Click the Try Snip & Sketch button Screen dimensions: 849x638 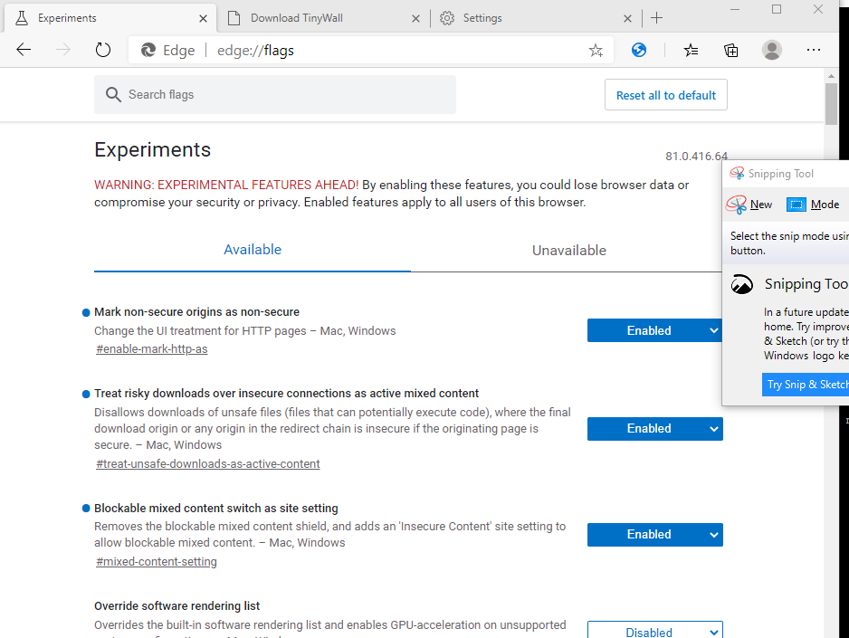click(x=806, y=385)
